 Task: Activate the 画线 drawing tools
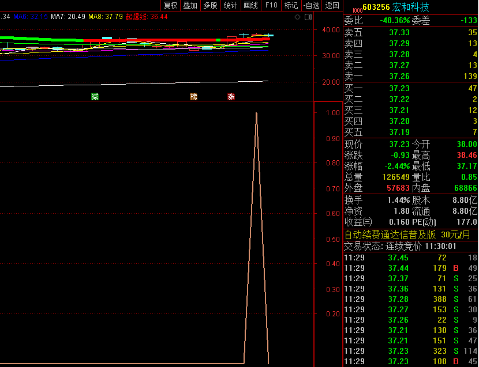tap(250, 5)
